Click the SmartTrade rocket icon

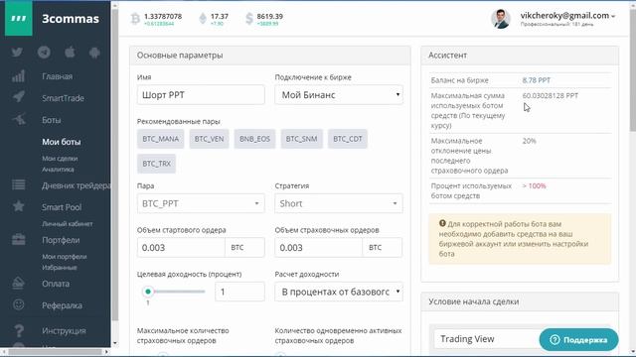tap(18, 97)
